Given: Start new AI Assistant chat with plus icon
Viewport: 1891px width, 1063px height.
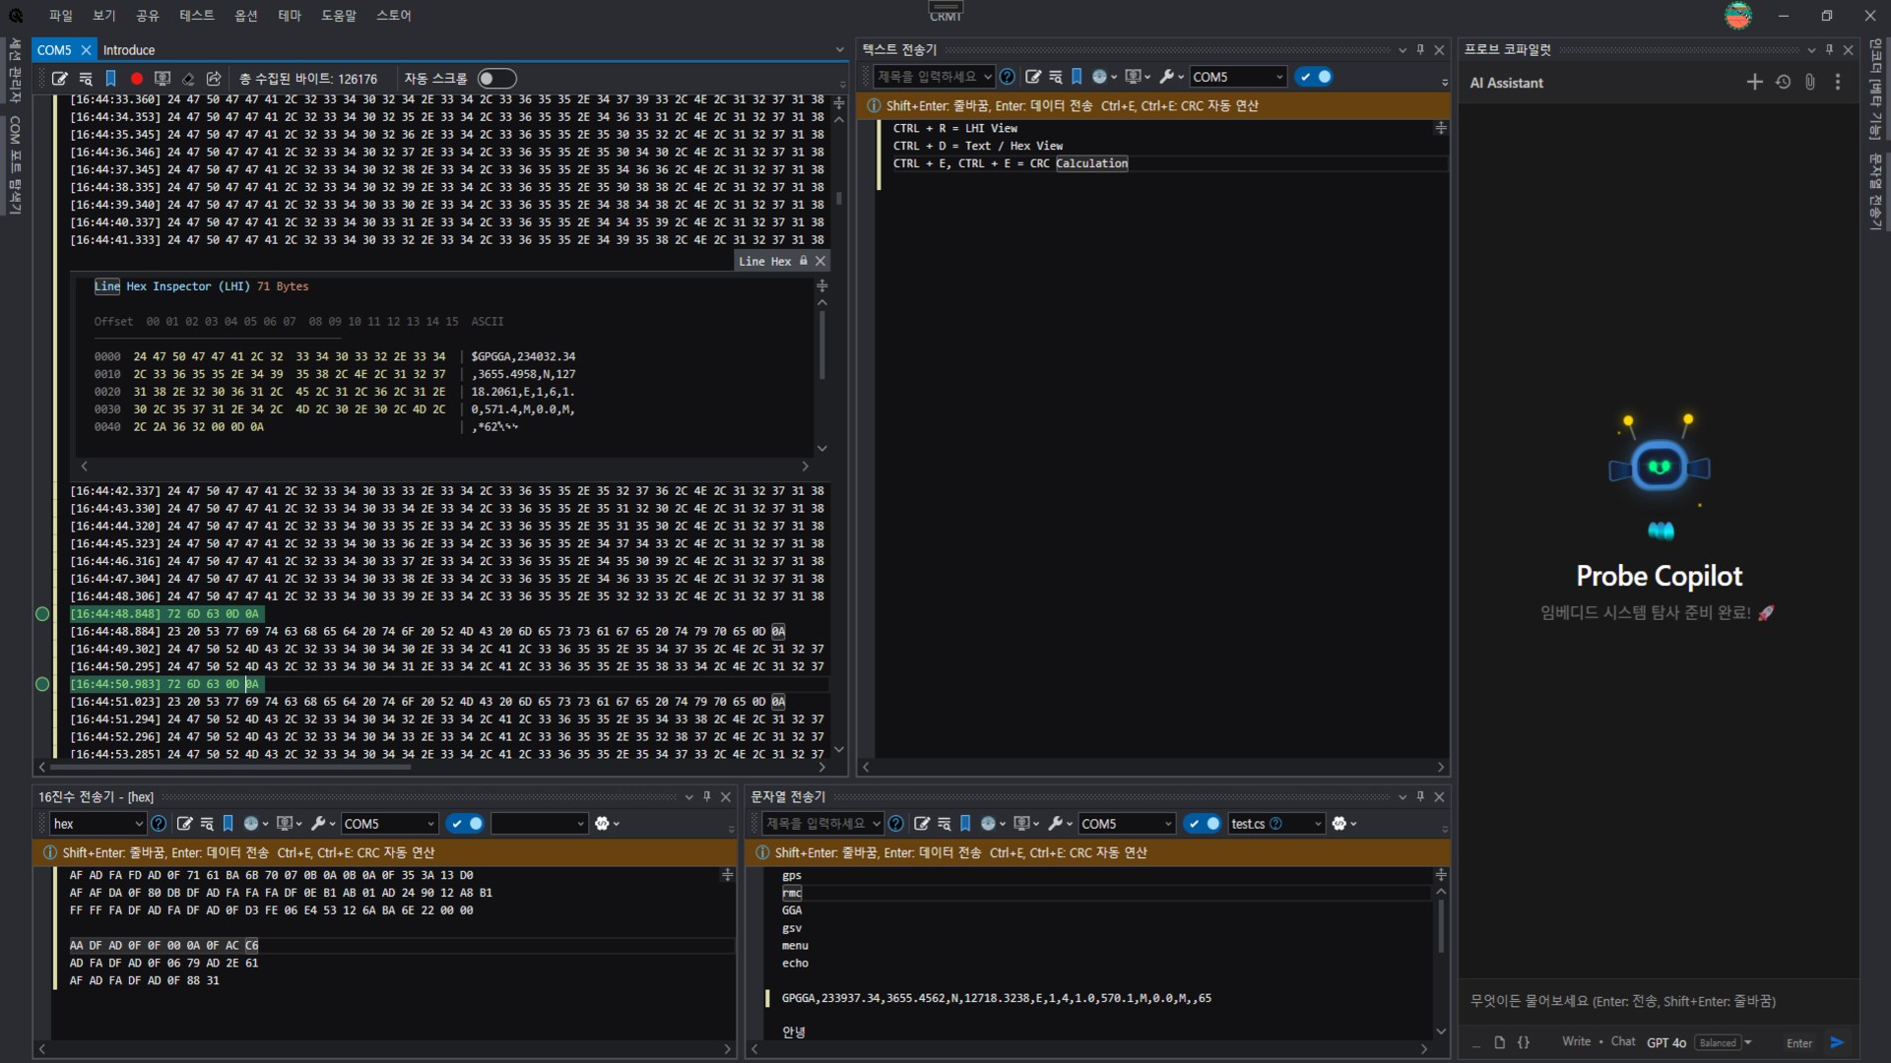Looking at the screenshot, I should (x=1754, y=83).
